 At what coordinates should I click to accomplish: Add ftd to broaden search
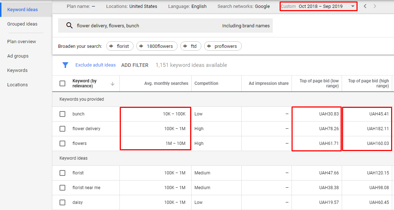(191, 46)
